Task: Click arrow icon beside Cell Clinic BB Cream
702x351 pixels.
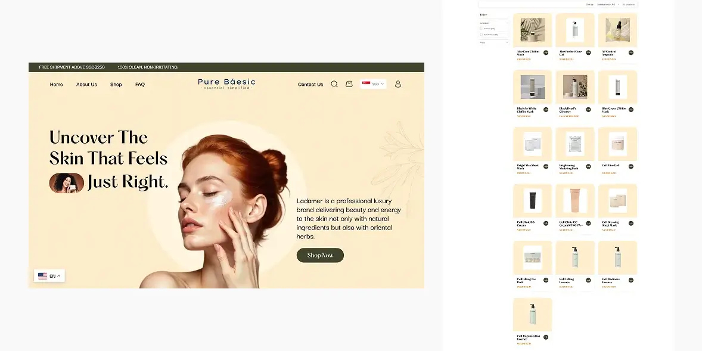Action: [546, 223]
